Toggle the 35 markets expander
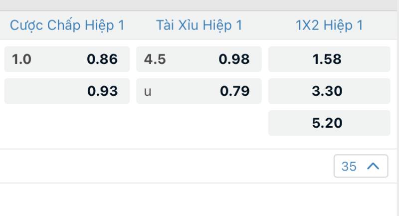The image size is (399, 216). click(x=361, y=166)
